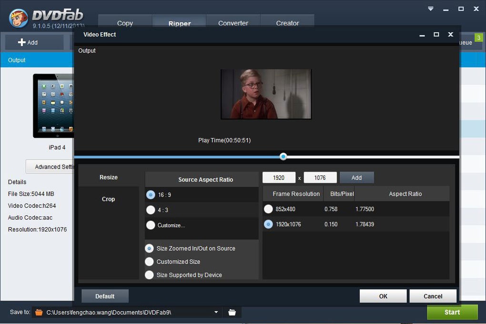Click the unplayed white portion of the slider
The image size is (486, 324).
(373, 157)
